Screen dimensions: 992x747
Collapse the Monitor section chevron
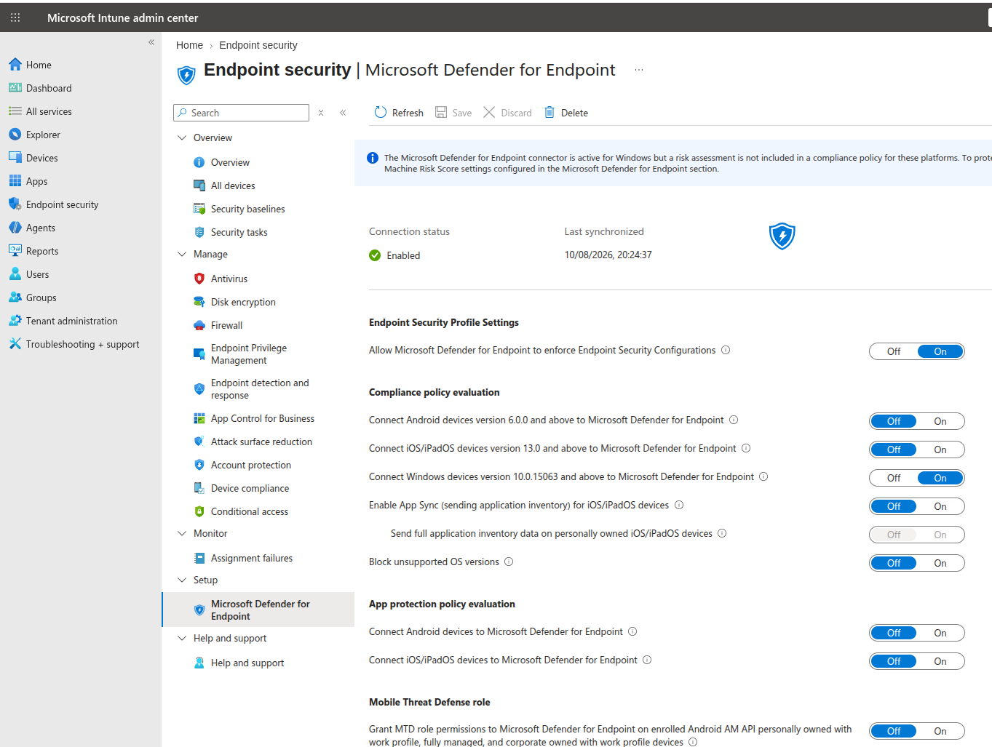point(182,533)
